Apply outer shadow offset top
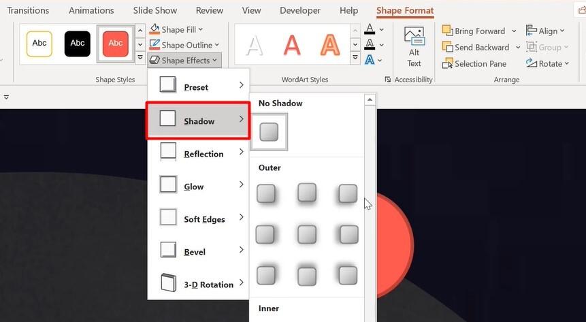The width and height of the screenshot is (586, 322). pyautogui.click(x=307, y=275)
